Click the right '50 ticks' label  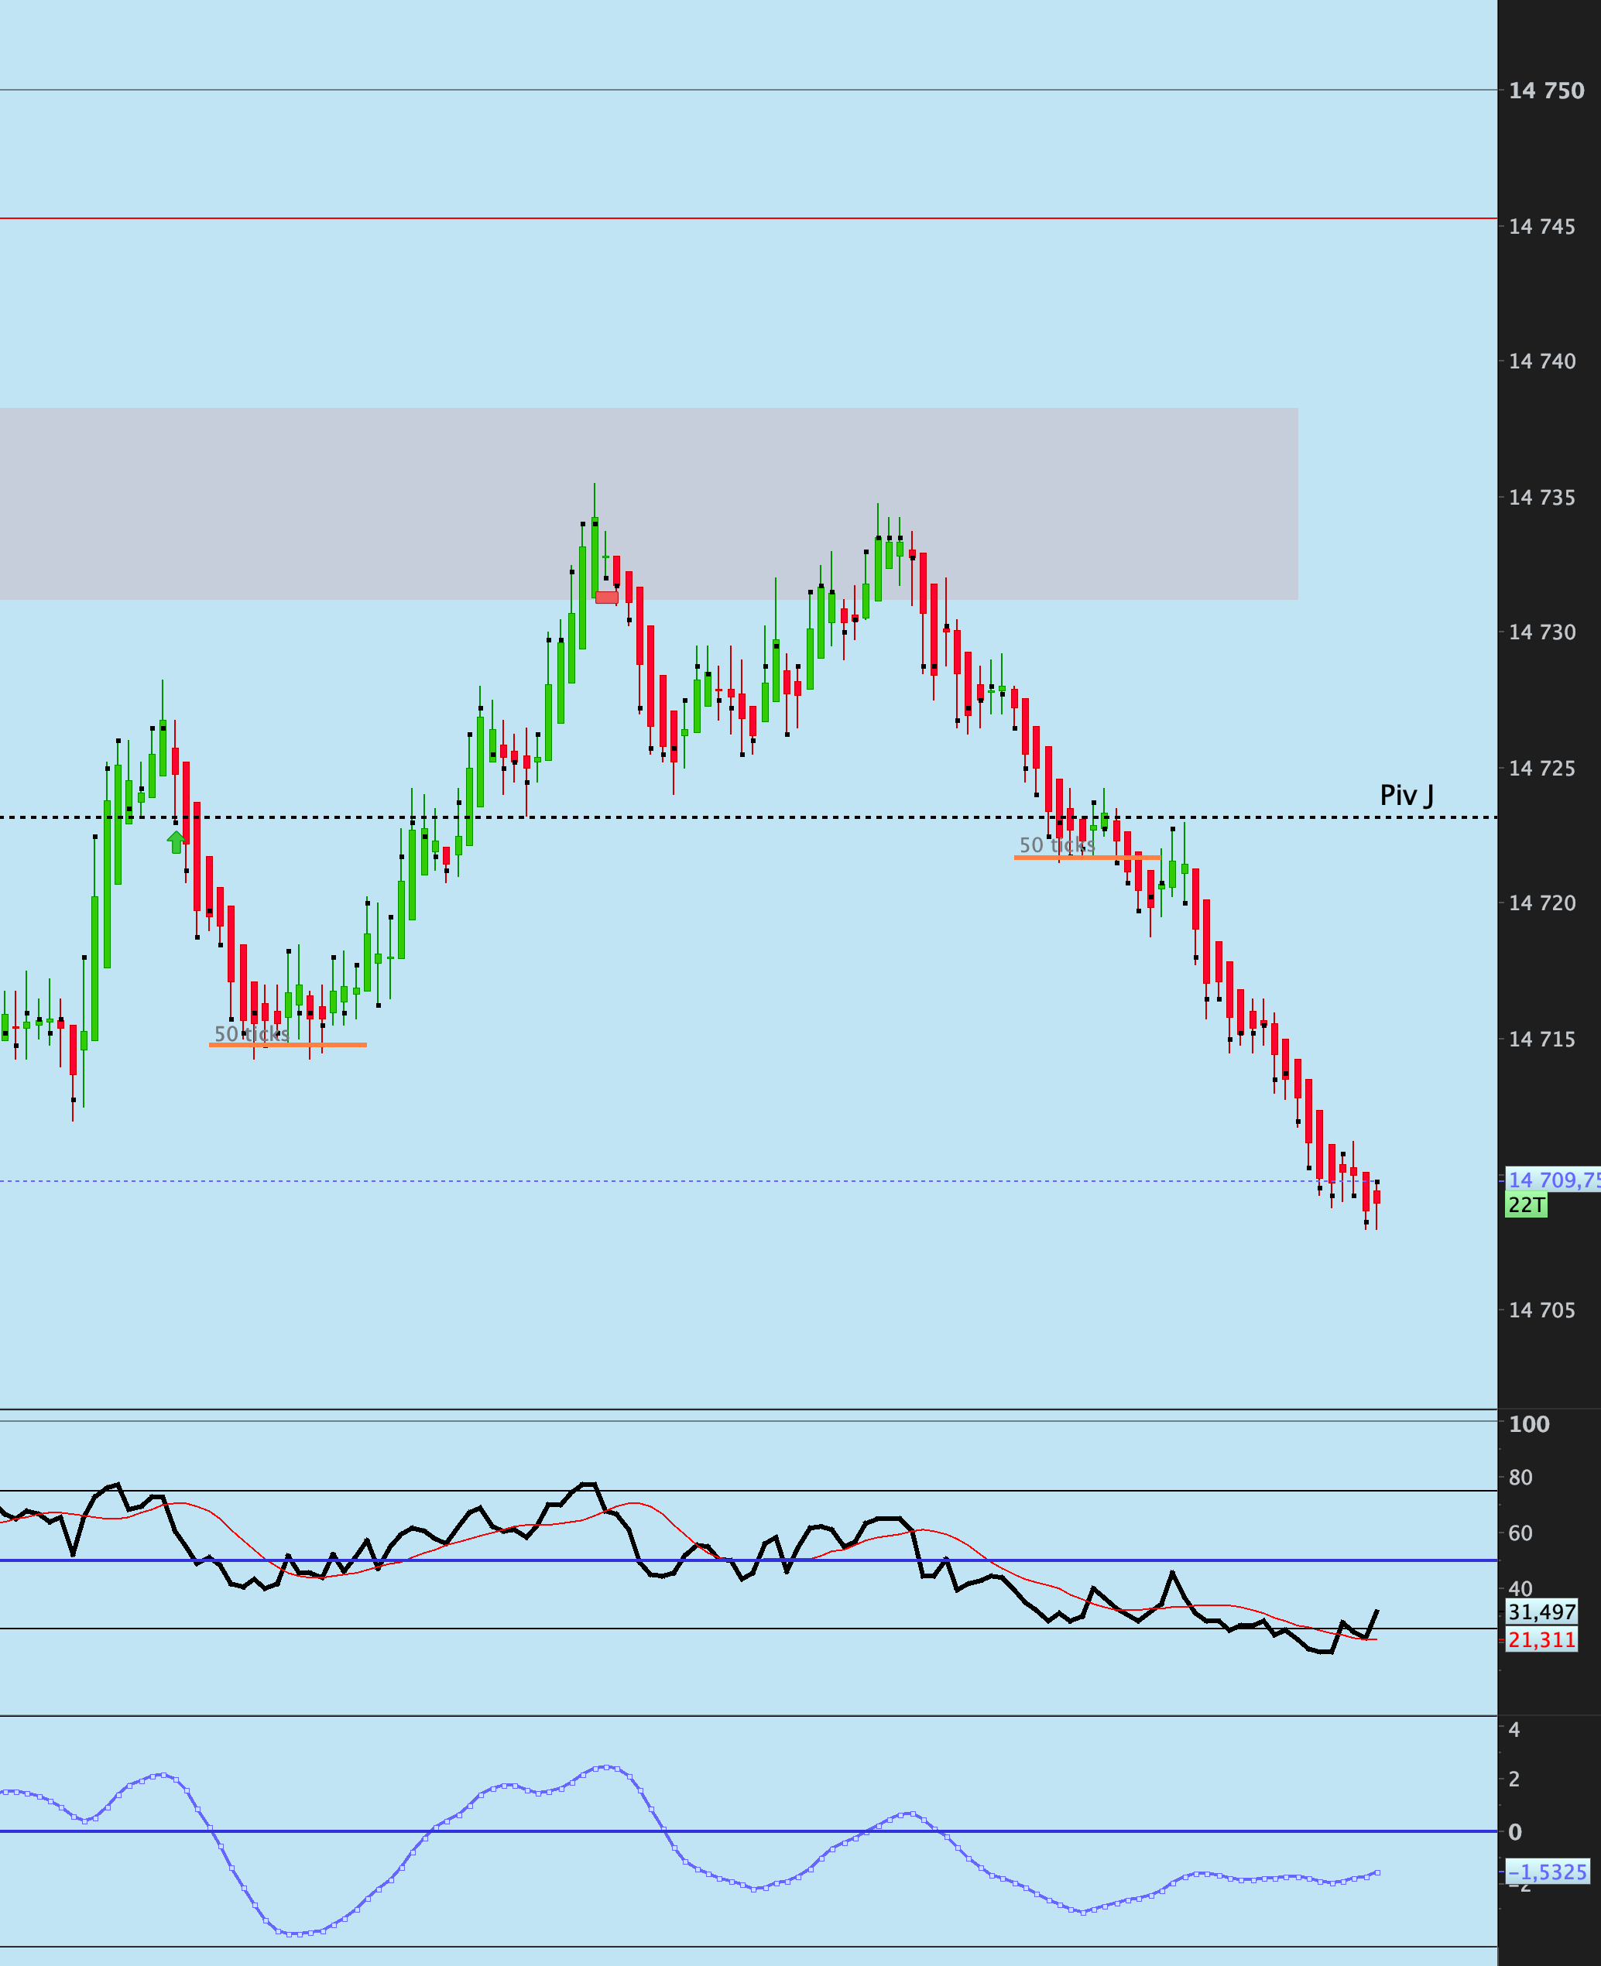pyautogui.click(x=1056, y=844)
